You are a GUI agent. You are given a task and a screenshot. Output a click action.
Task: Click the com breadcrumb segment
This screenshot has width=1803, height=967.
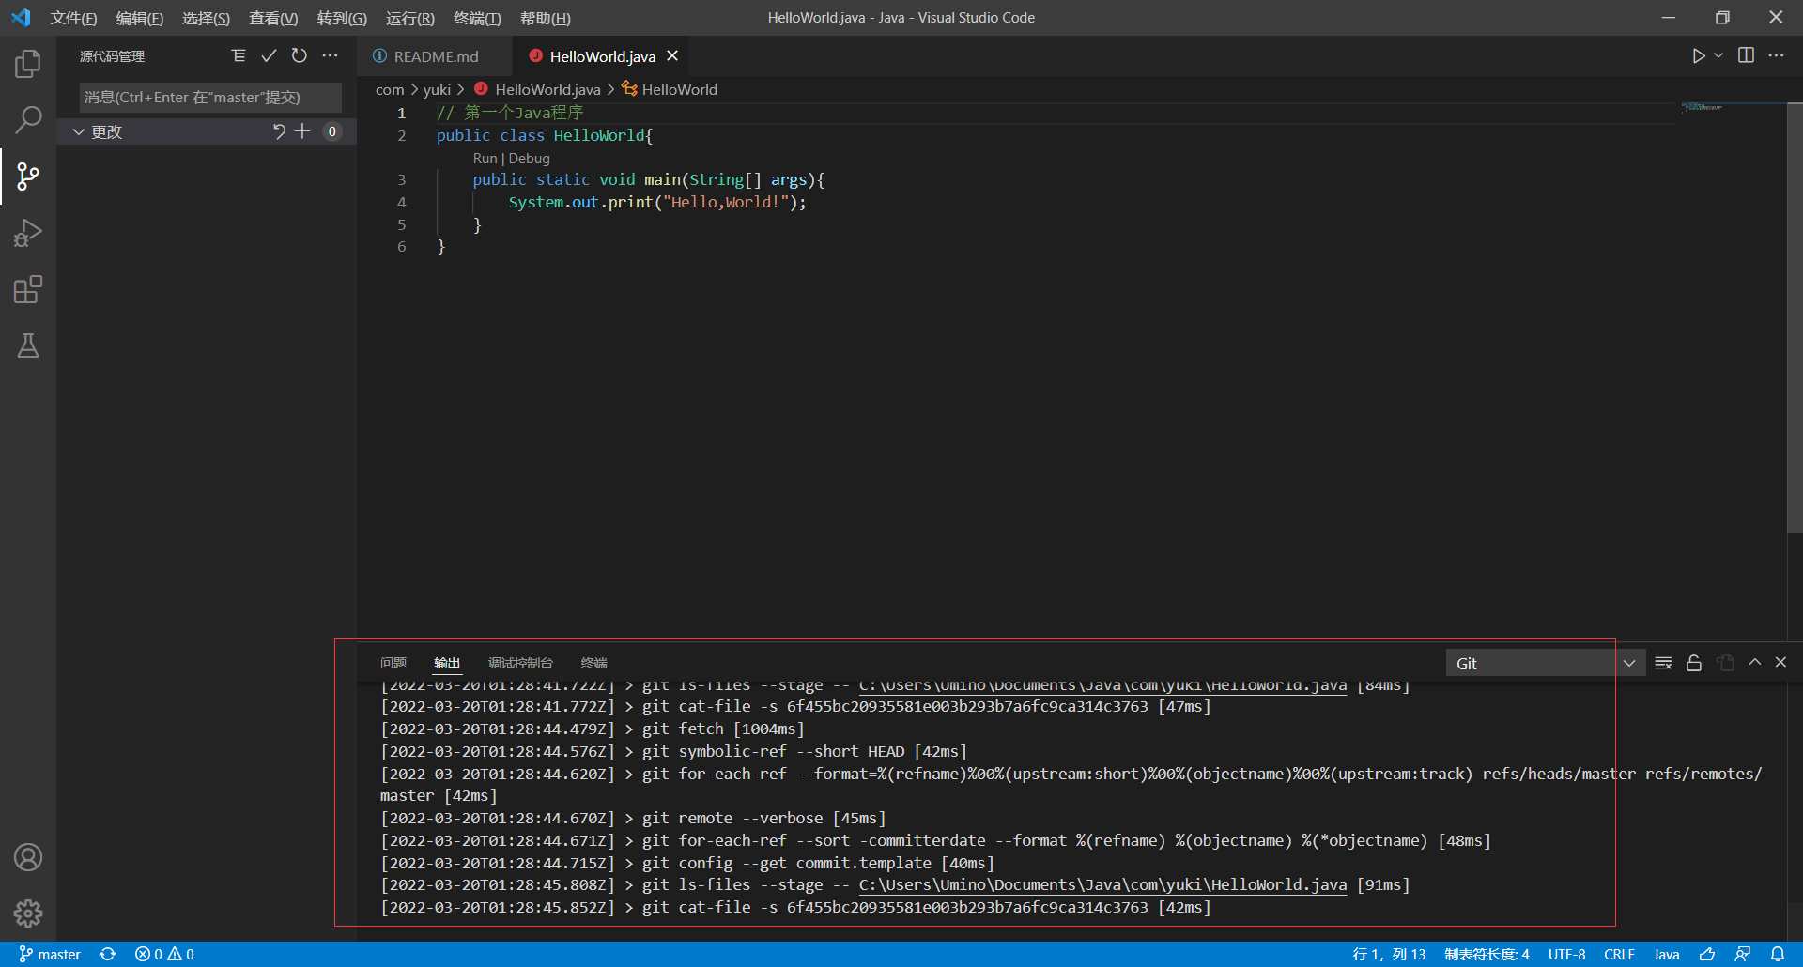390,89
